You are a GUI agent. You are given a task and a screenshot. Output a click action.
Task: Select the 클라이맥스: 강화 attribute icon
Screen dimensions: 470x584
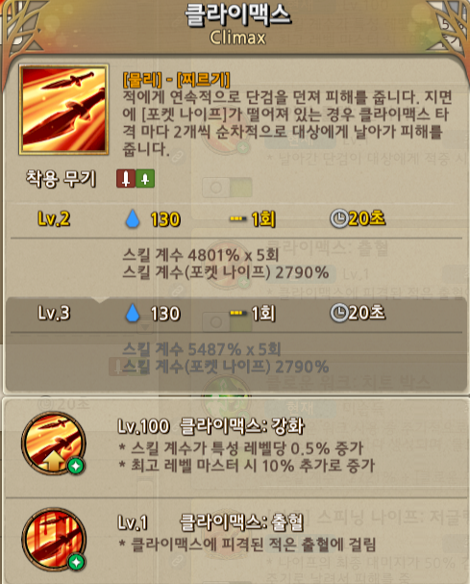pyautogui.click(x=54, y=444)
